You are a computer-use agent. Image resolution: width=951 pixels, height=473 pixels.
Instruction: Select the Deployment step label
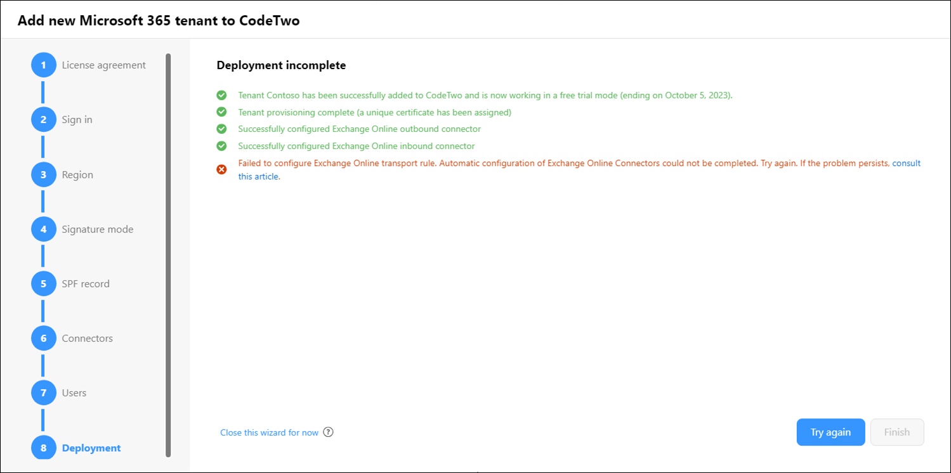(x=91, y=448)
